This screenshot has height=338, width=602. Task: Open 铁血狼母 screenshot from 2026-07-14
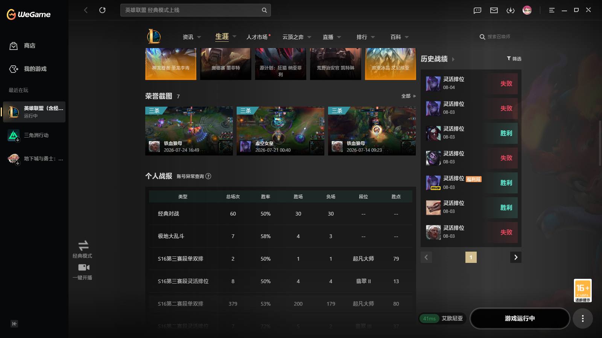pos(372,131)
